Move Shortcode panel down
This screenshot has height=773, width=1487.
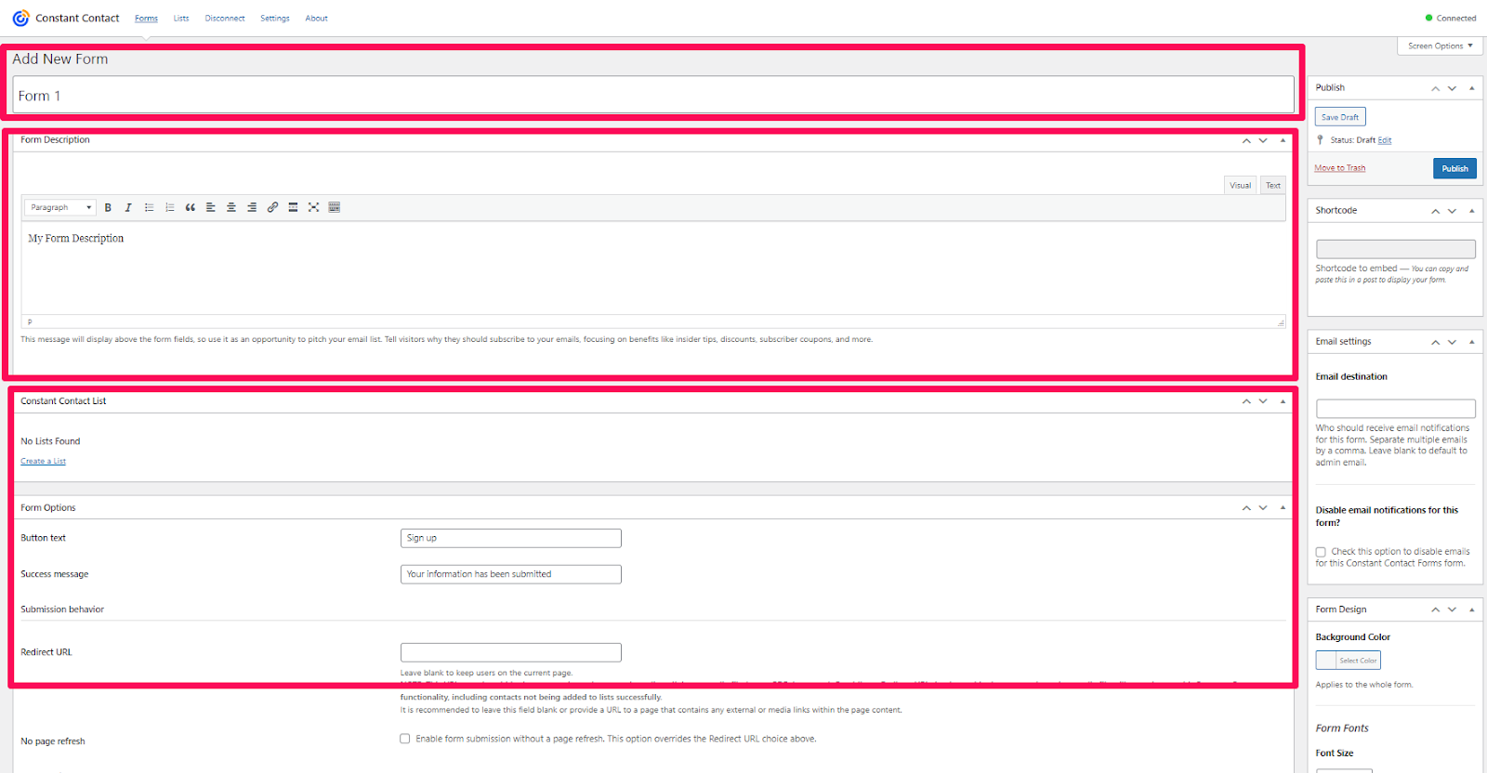tap(1452, 211)
